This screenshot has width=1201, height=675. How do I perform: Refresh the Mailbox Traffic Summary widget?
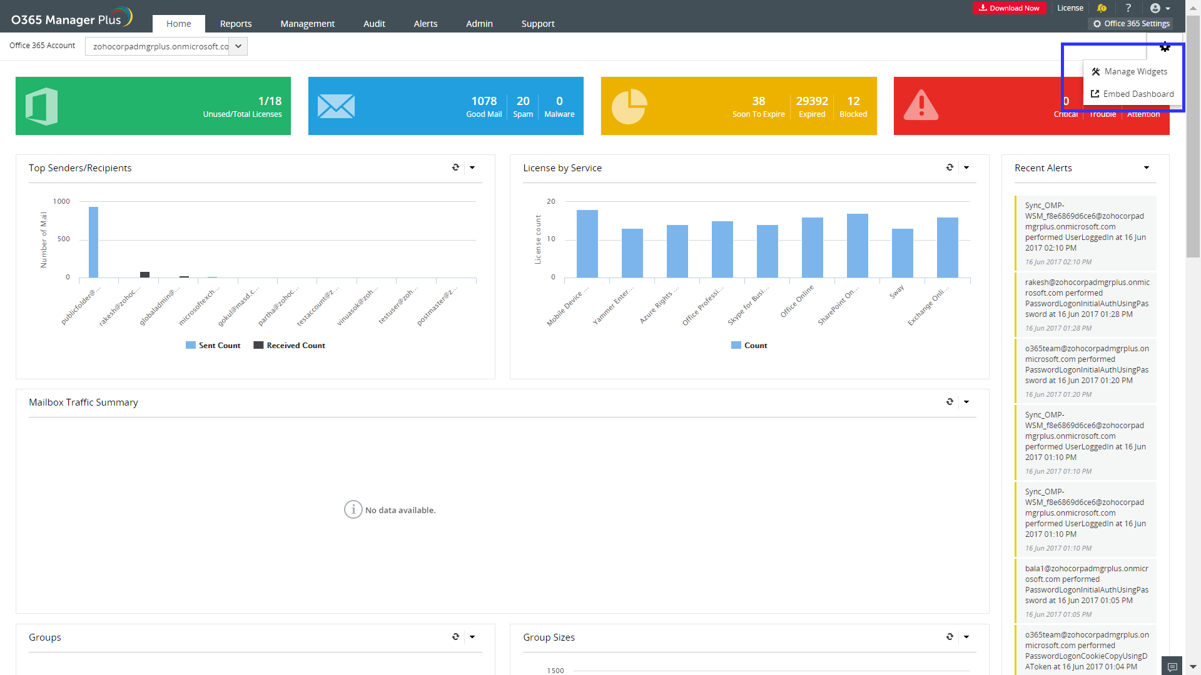[x=950, y=402]
